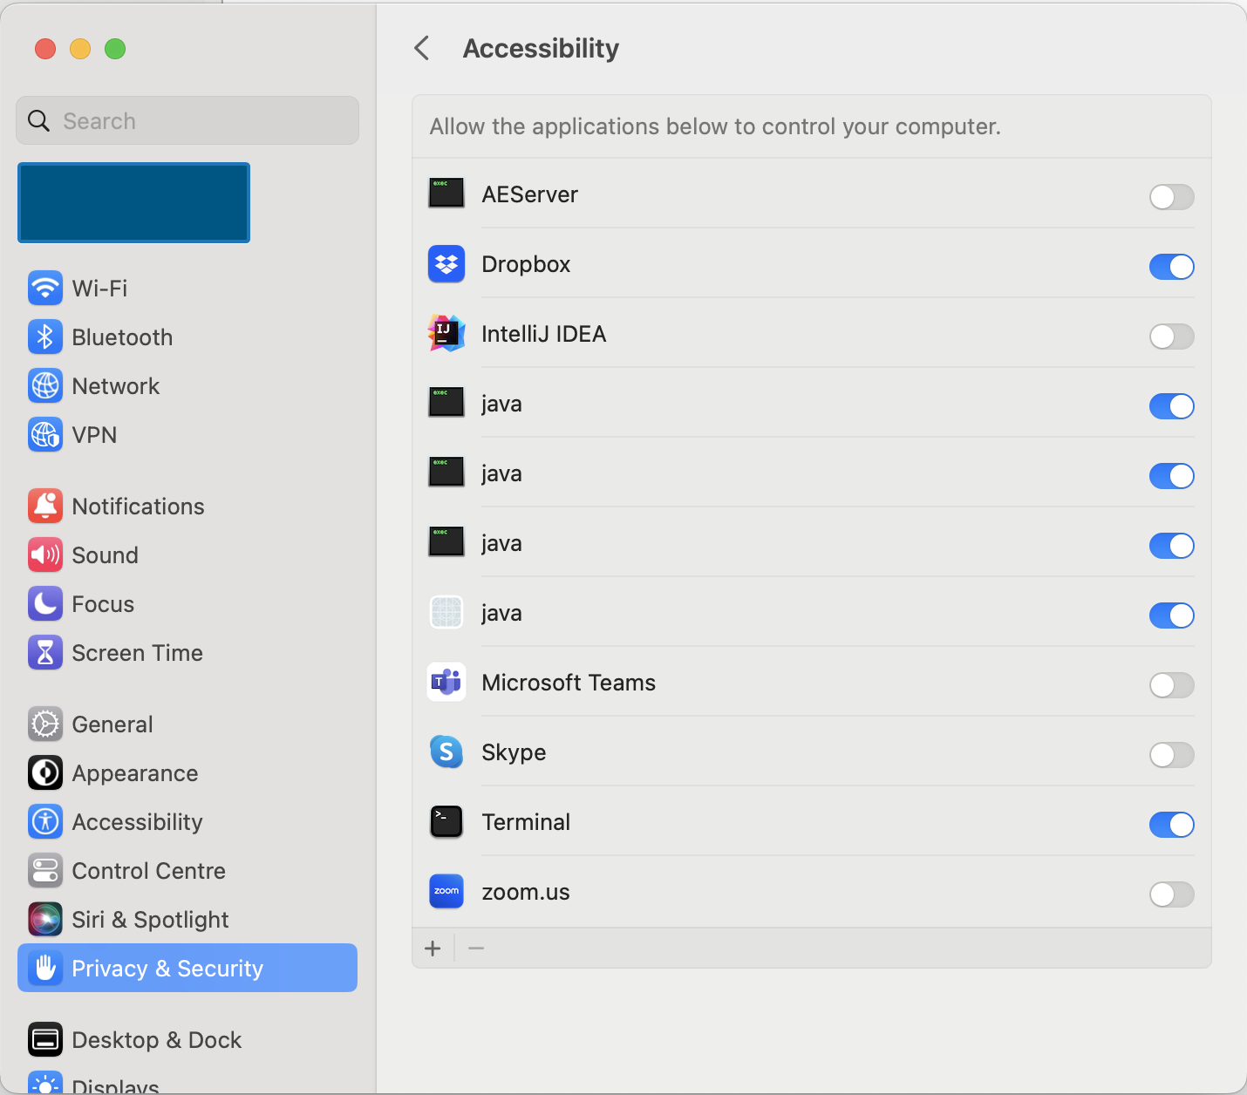Click the IntelliJ IDEA app icon
The image size is (1247, 1095).
click(x=446, y=334)
